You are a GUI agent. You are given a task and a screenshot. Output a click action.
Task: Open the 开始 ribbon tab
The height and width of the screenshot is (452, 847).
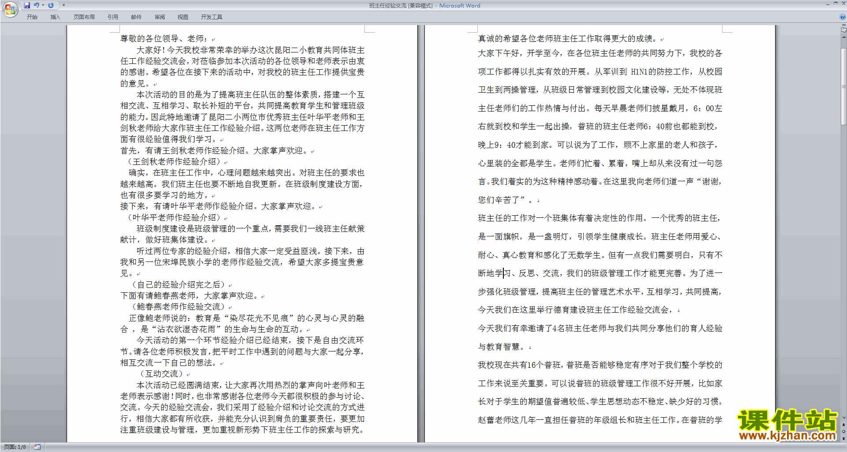tap(32, 17)
